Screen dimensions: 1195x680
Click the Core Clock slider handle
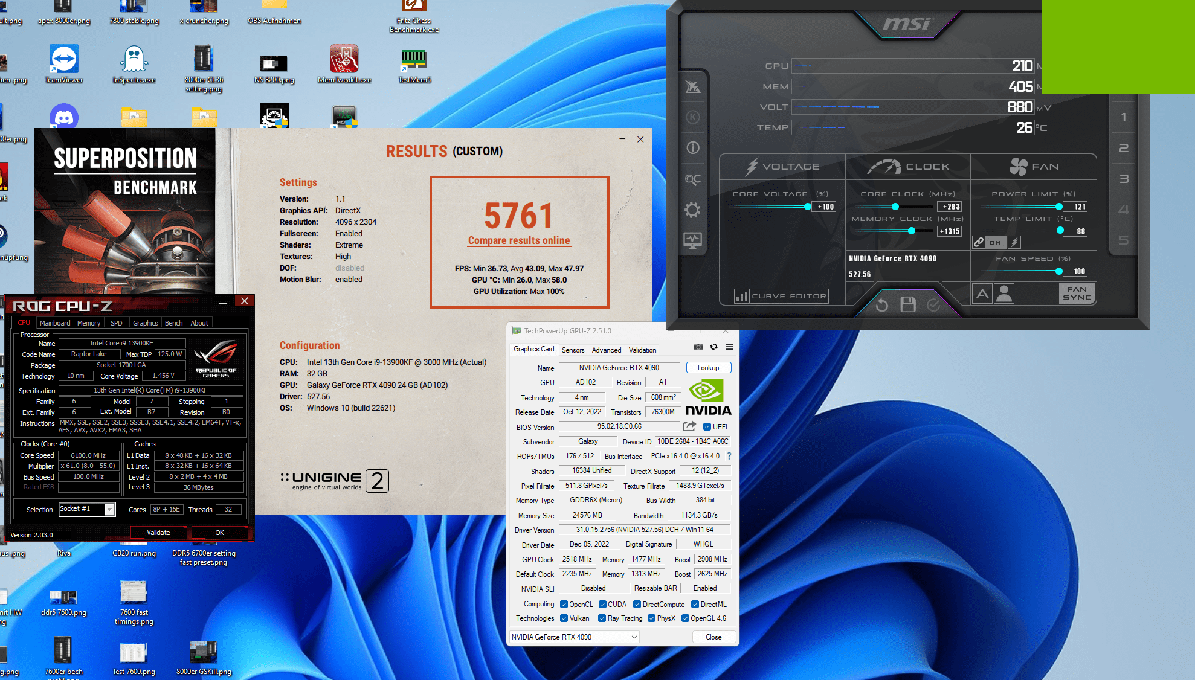tap(895, 207)
